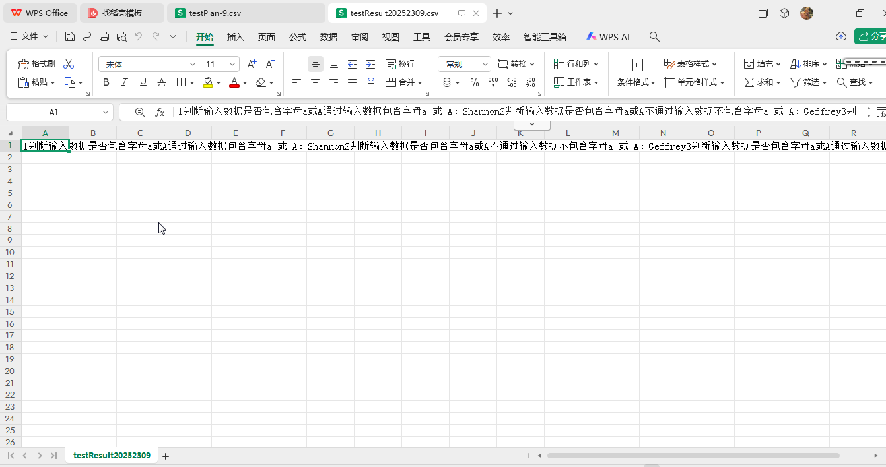886x467 pixels.
Task: Toggle strikethrough formatting
Action: tap(162, 82)
